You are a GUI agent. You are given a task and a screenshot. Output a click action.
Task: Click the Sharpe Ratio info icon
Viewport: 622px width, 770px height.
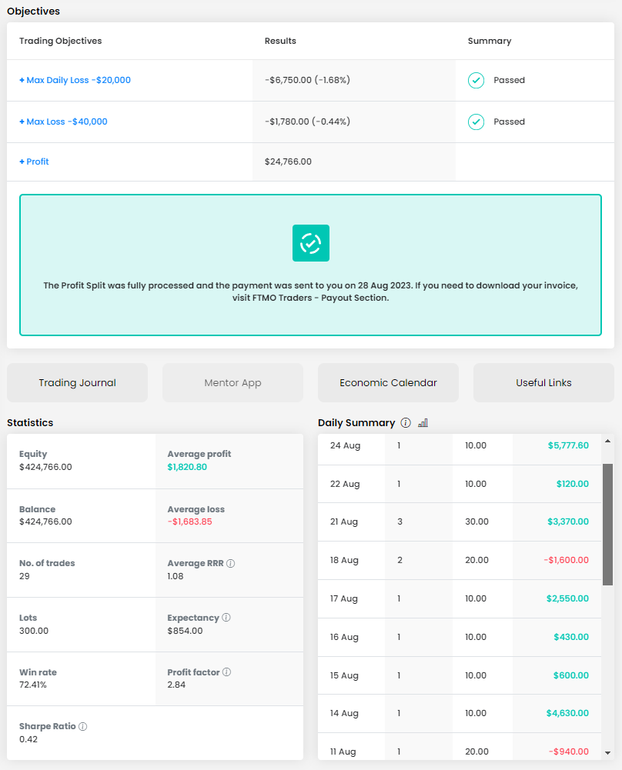tap(82, 726)
